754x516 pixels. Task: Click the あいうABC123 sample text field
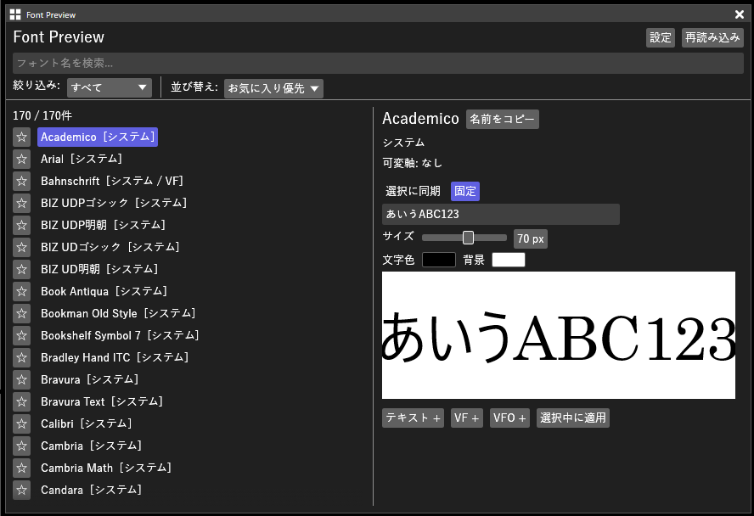(x=501, y=214)
